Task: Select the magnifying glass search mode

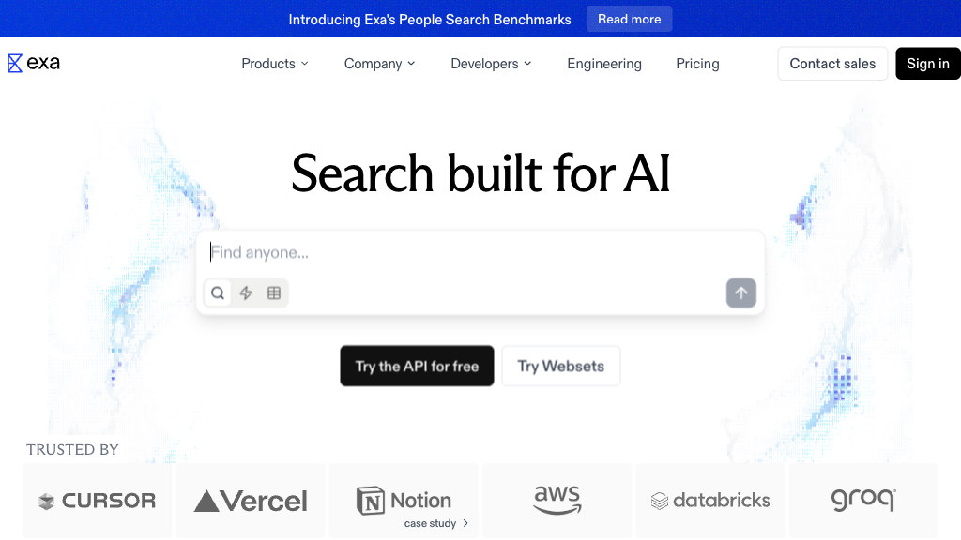Action: pos(218,293)
